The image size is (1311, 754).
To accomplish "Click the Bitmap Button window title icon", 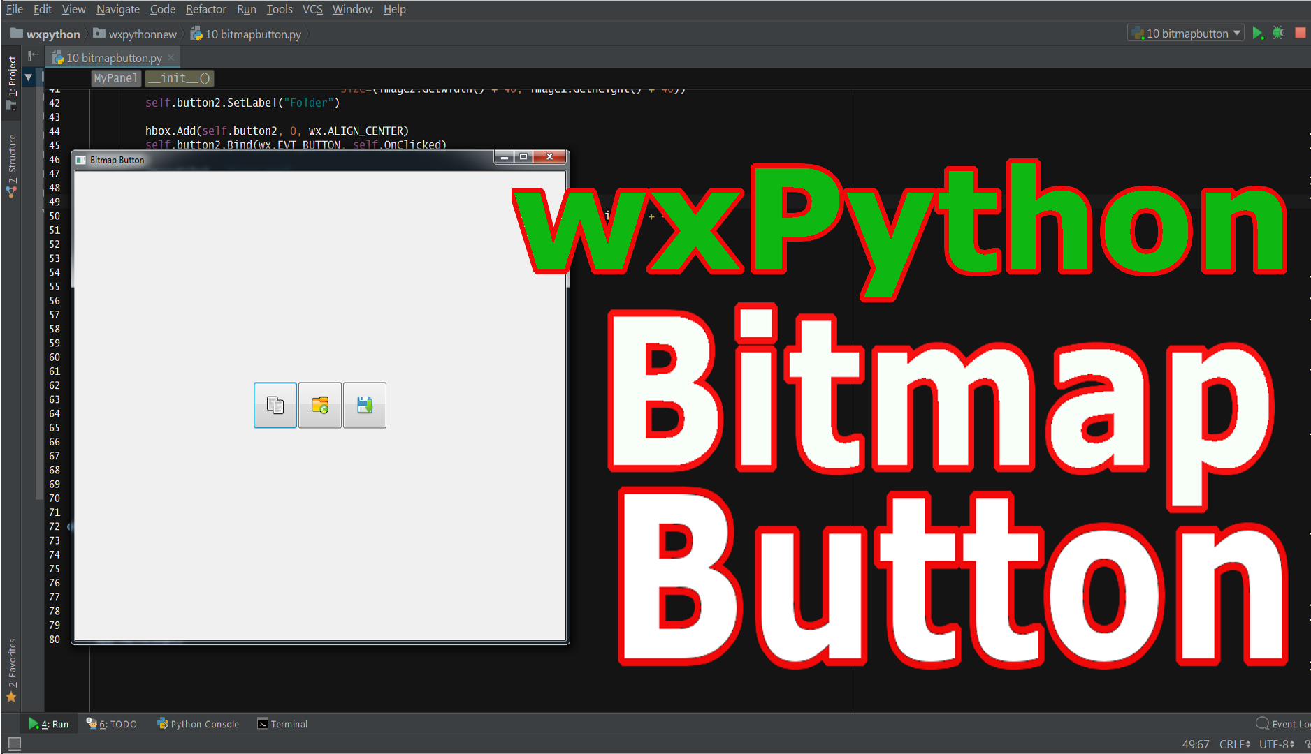I will [x=81, y=160].
